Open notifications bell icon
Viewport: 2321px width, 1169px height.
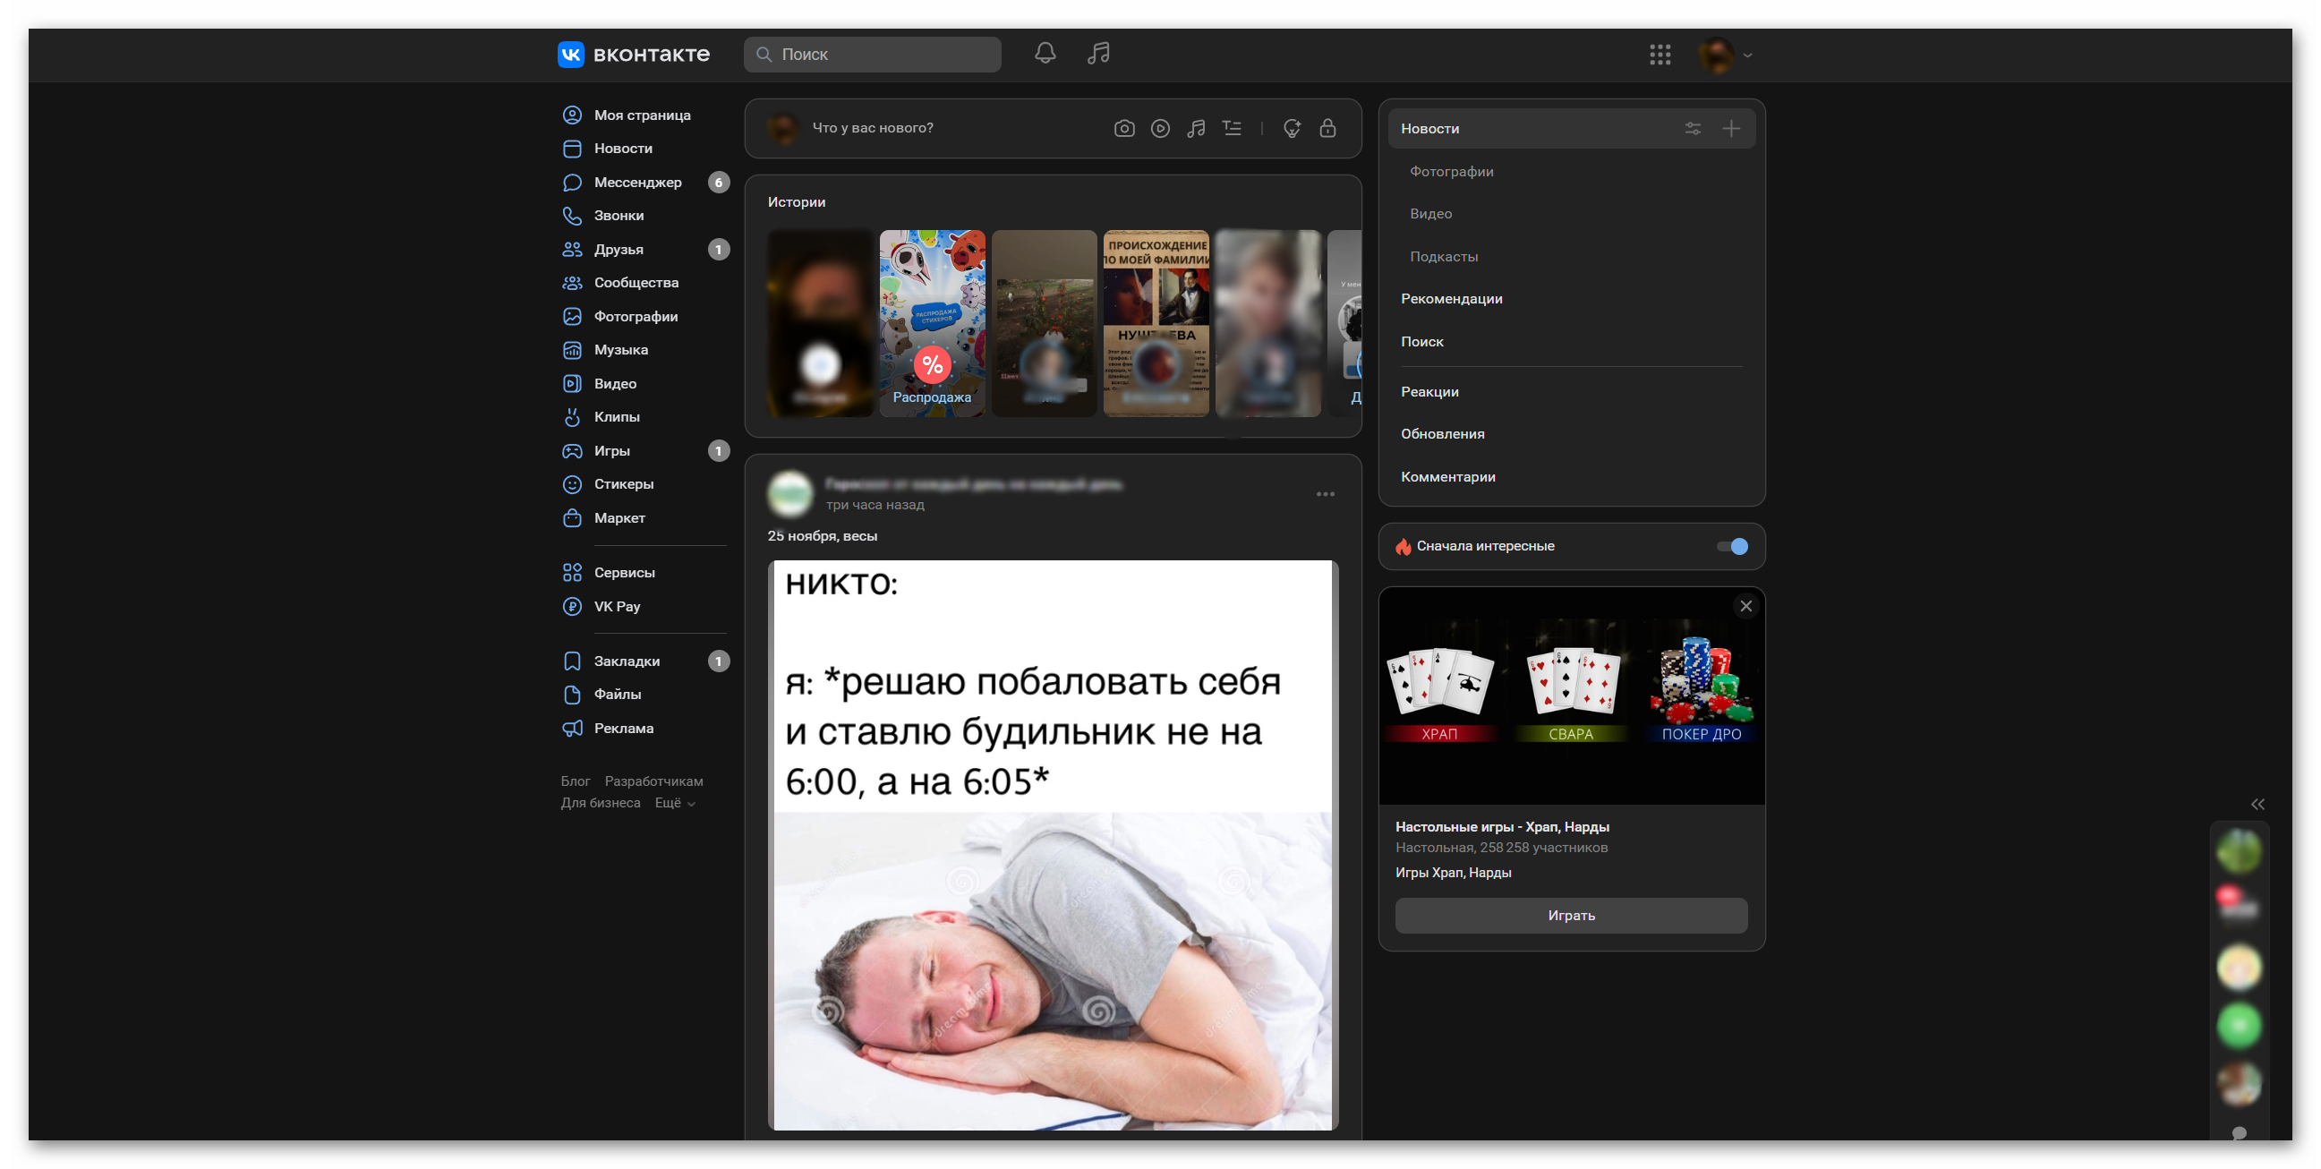1045,53
